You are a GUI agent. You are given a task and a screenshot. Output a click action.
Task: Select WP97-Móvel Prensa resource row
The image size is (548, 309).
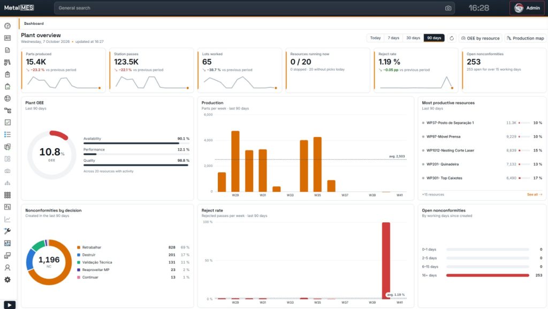(482, 137)
